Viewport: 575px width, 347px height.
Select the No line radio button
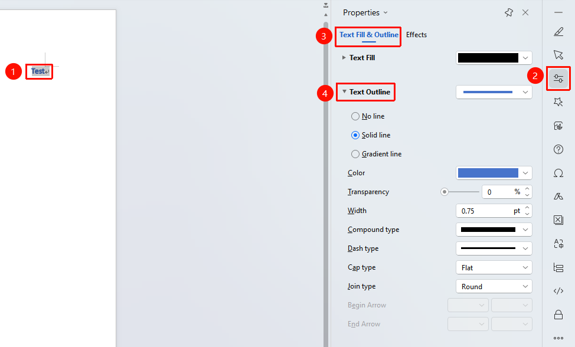355,116
